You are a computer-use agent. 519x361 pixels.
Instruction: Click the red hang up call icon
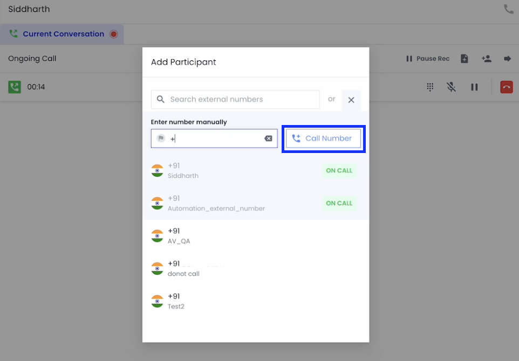(x=507, y=87)
